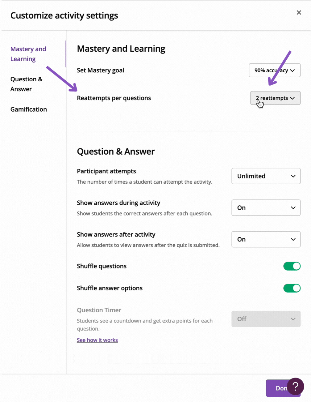
Task: Disable the Shuffle answer options switch
Action: point(292,288)
